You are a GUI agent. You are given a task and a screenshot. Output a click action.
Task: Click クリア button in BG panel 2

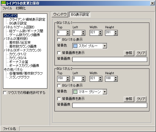141,99
